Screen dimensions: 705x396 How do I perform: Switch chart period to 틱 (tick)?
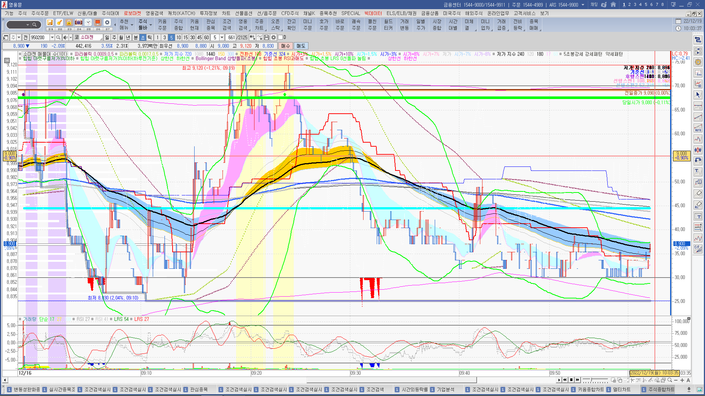click(149, 37)
